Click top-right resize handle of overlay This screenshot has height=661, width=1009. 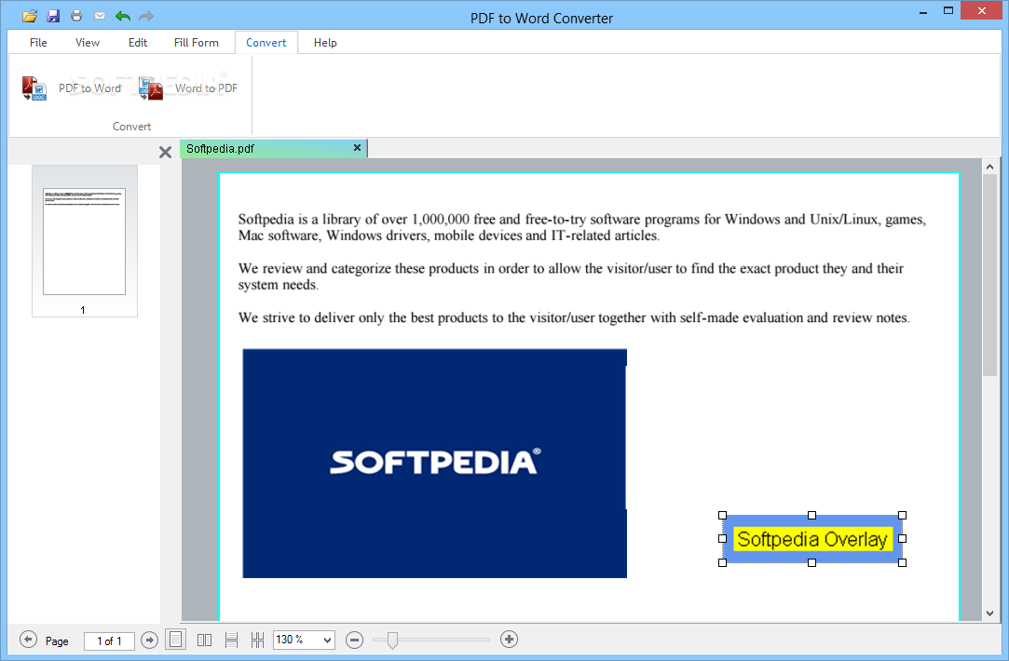pyautogui.click(x=902, y=515)
